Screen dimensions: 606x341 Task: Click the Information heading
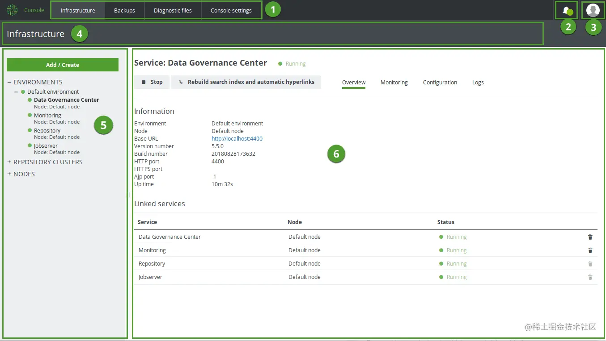[x=154, y=112]
